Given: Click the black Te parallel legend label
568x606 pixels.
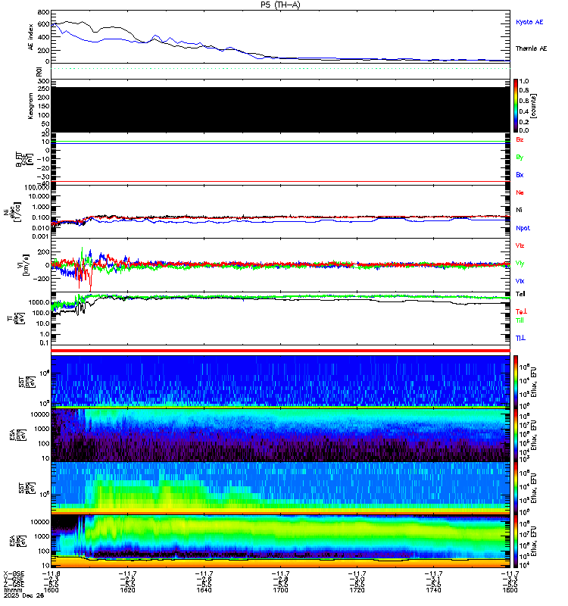Looking at the screenshot, I should click(x=520, y=294).
